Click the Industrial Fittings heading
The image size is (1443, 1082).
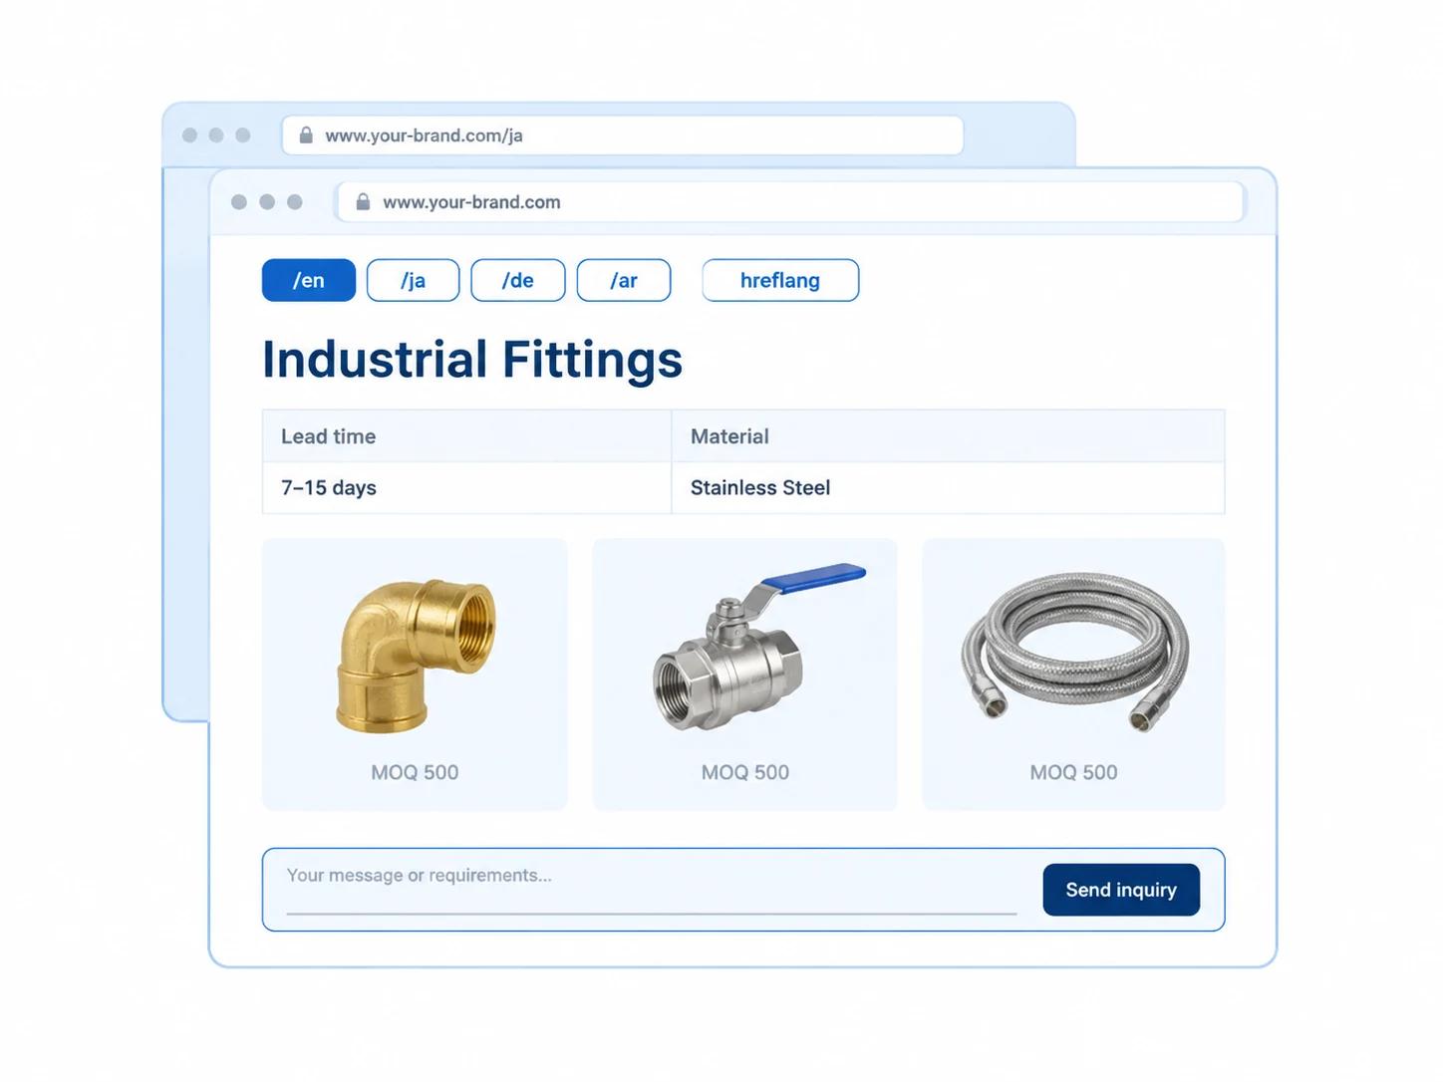[471, 359]
